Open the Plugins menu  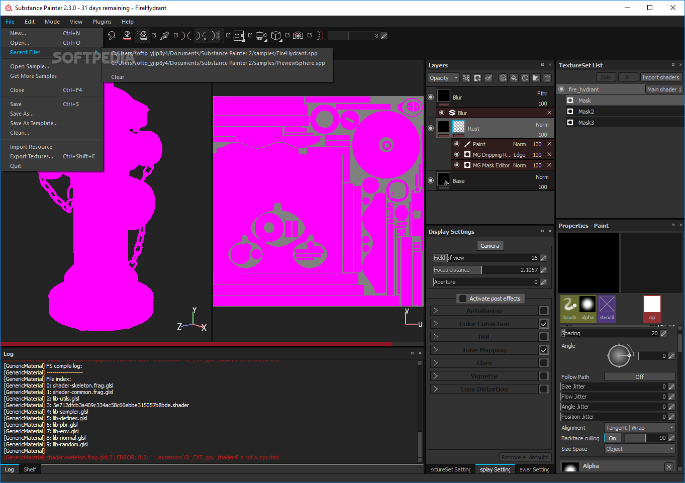(102, 22)
